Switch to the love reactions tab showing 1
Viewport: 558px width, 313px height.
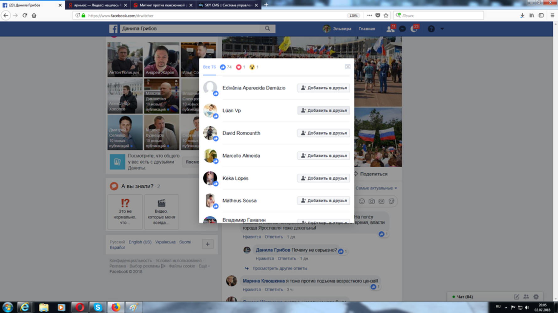pyautogui.click(x=241, y=67)
